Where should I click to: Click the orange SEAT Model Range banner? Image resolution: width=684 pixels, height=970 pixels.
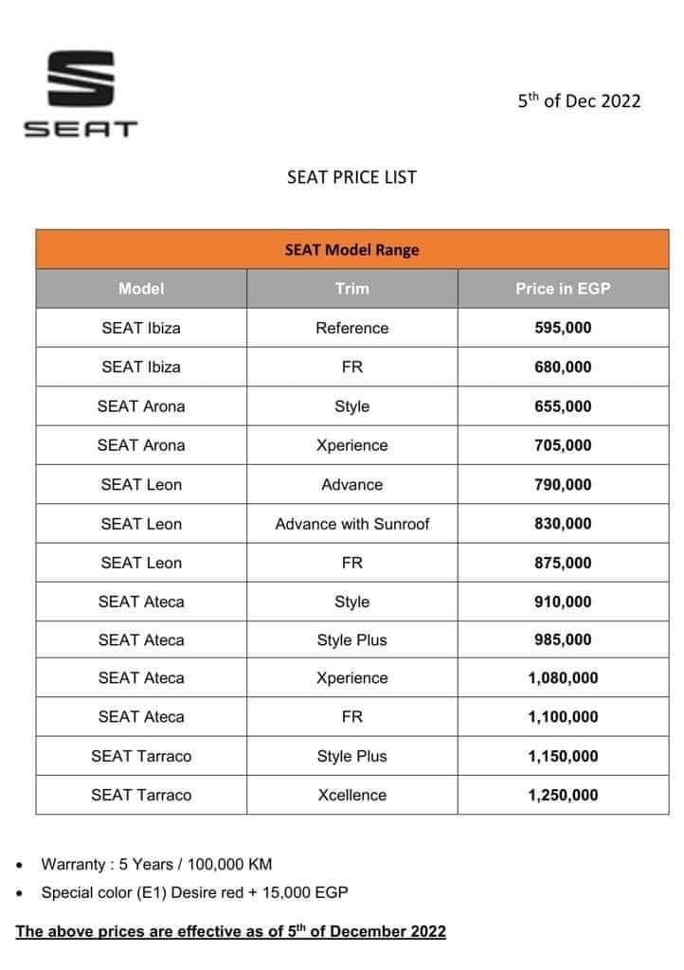click(351, 250)
